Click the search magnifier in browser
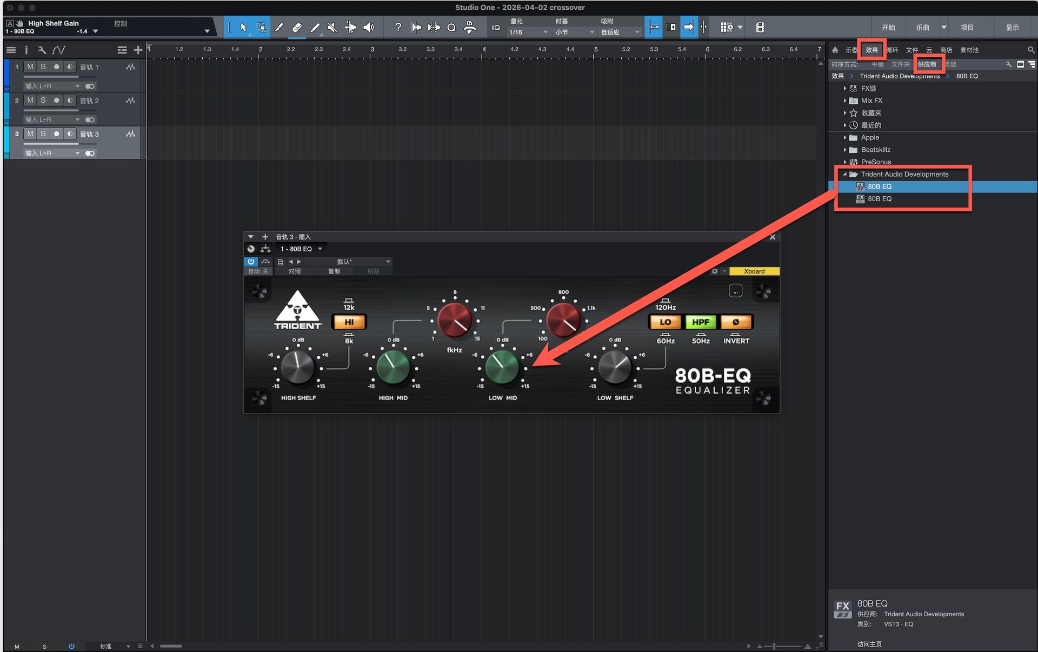 pyautogui.click(x=1030, y=50)
